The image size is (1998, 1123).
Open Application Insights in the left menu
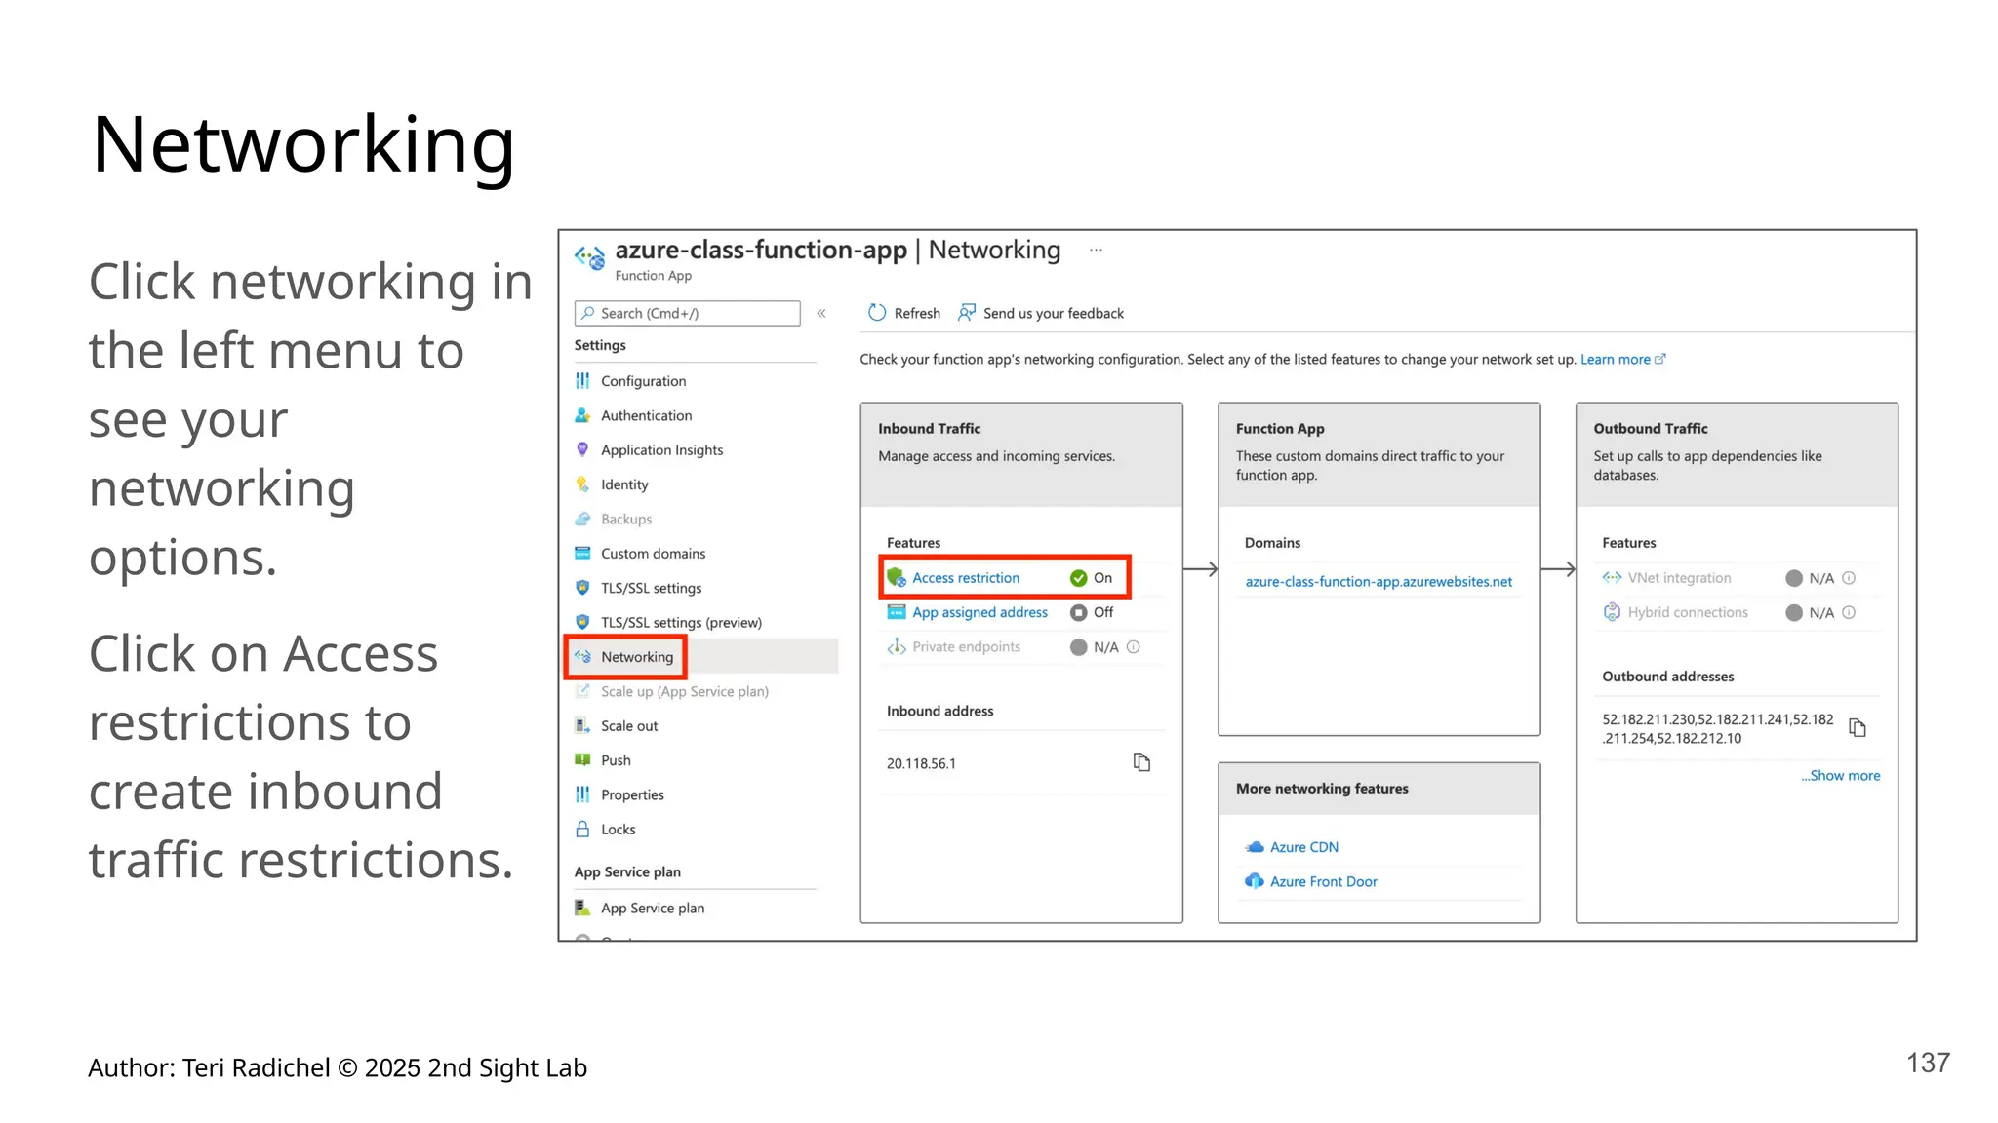tap(661, 449)
